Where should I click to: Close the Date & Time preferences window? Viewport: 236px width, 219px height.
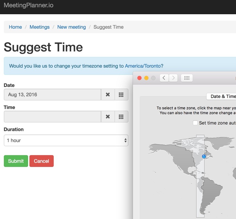(139, 78)
